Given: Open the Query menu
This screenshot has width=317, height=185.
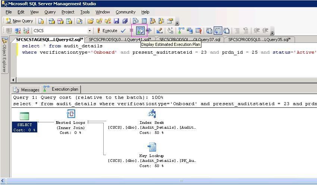Looking at the screenshot, I should (50, 12).
